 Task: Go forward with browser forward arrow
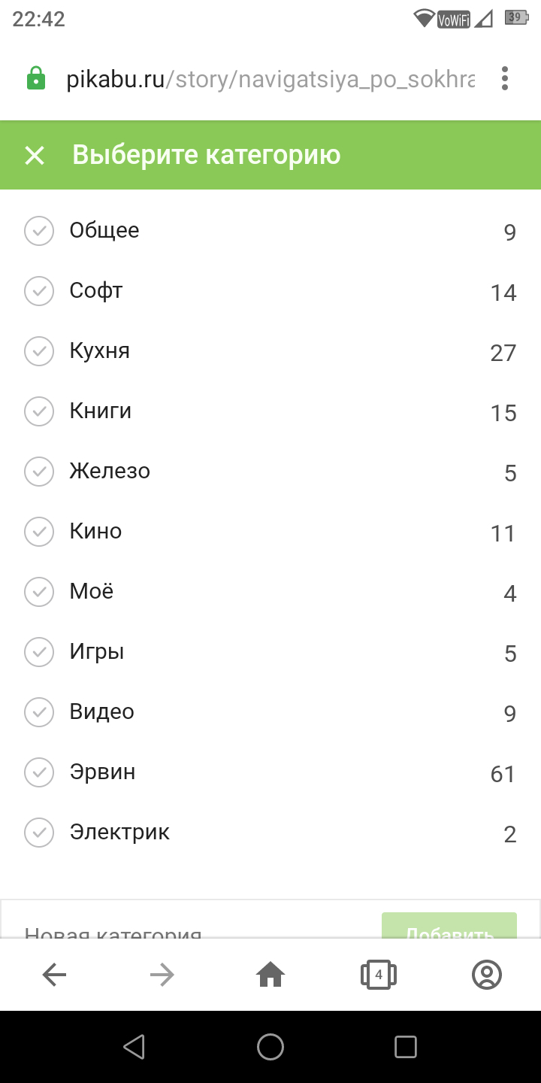tap(162, 975)
